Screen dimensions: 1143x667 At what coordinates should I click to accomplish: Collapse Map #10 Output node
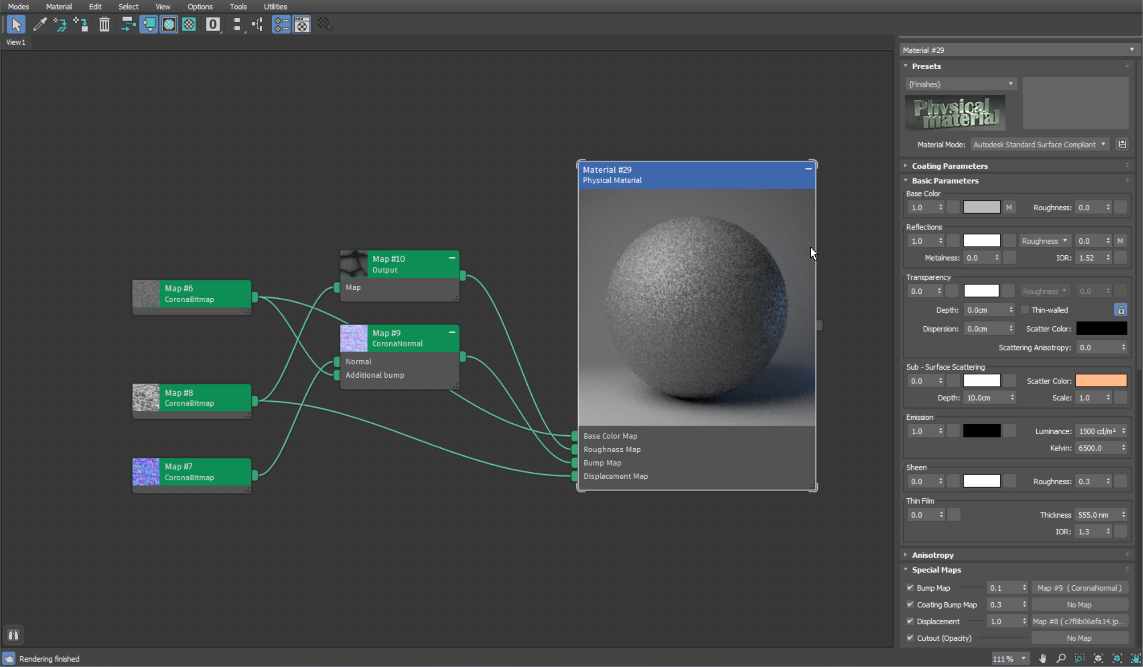pyautogui.click(x=452, y=258)
